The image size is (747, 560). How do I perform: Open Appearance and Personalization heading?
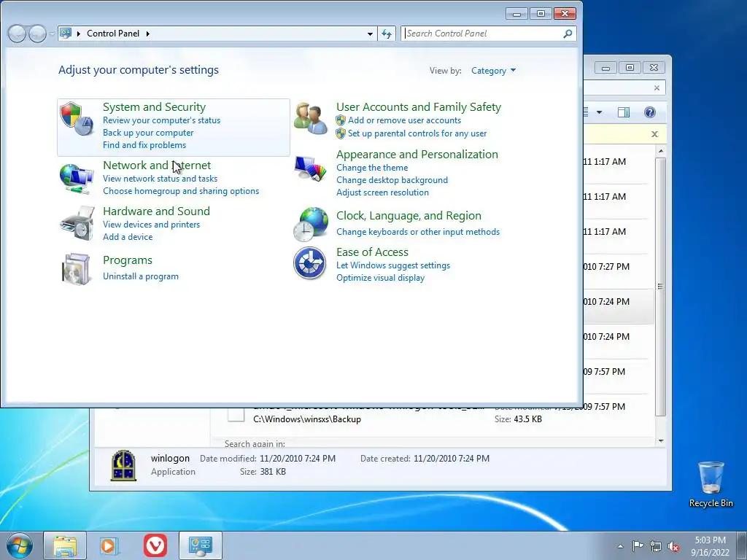[417, 155]
